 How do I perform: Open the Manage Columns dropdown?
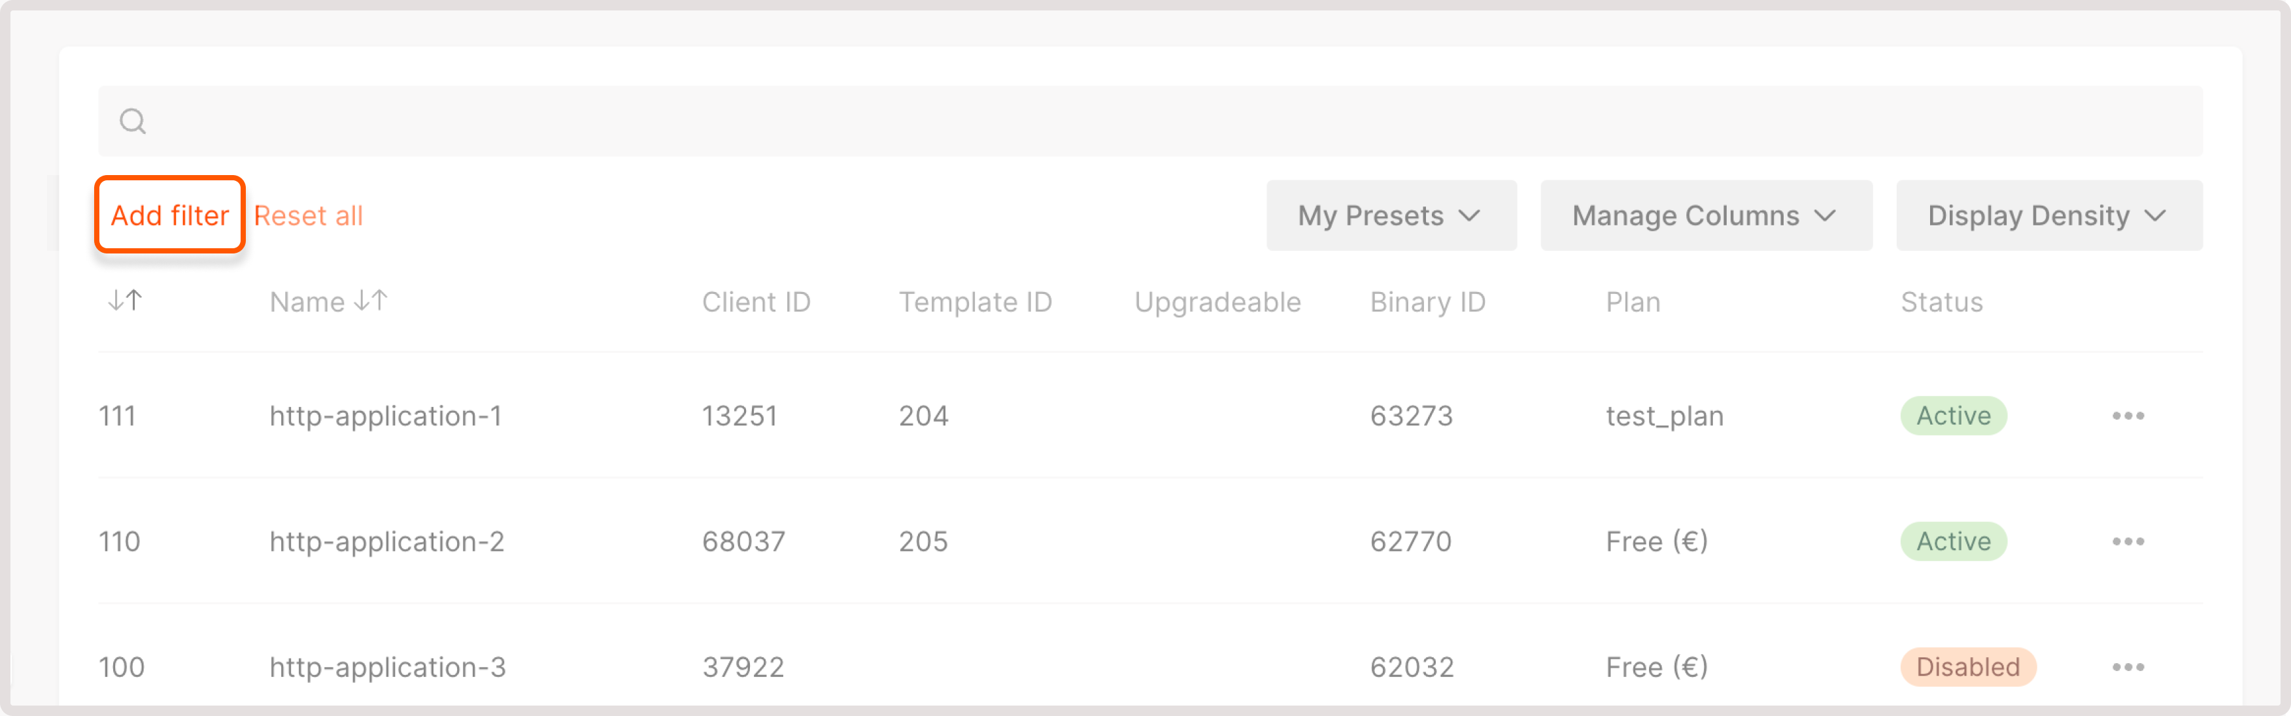[x=1705, y=216]
